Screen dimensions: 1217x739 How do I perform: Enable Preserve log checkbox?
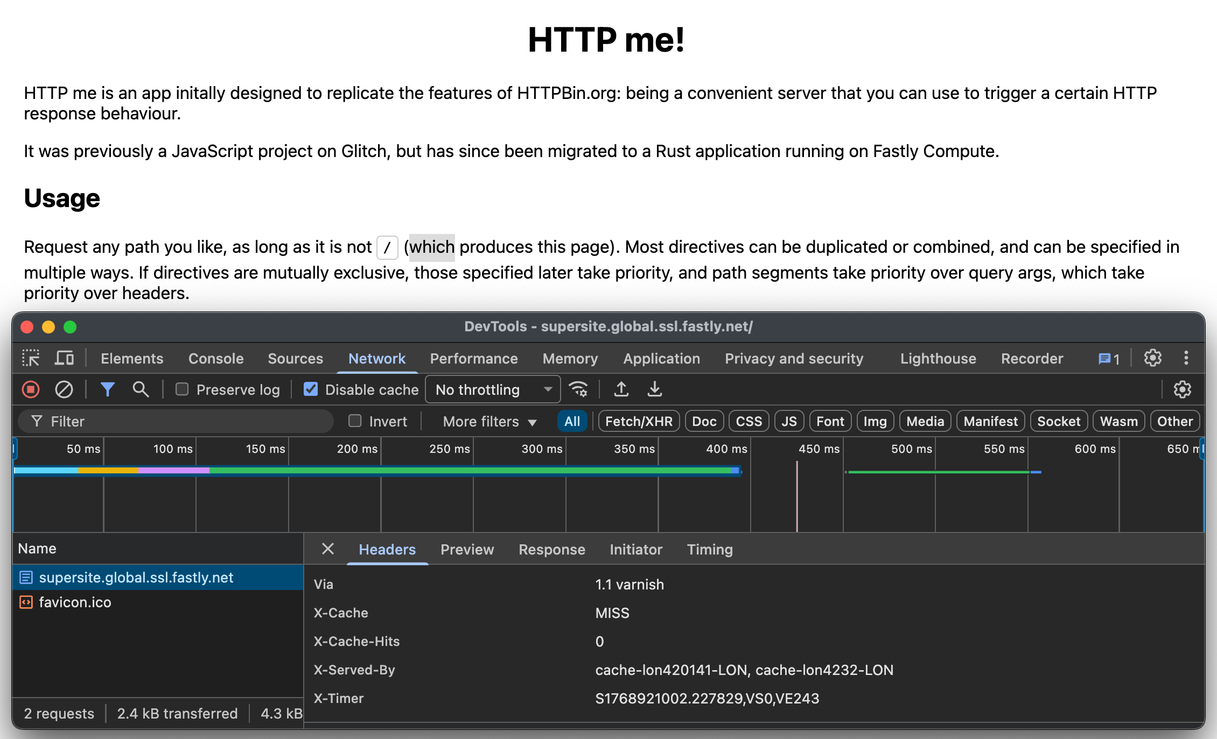[x=182, y=389]
